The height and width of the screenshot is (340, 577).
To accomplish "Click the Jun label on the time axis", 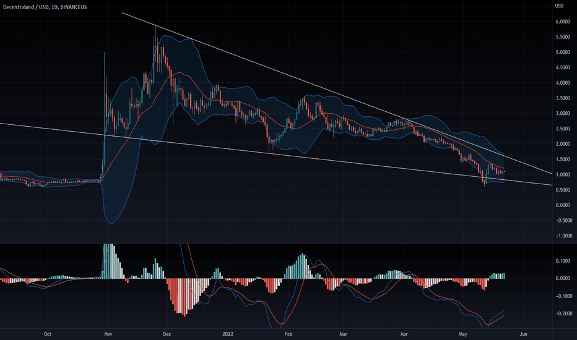I will (523, 334).
